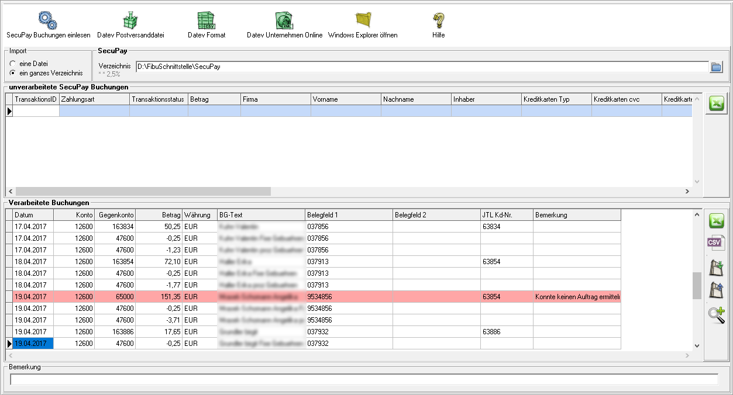Image resolution: width=733 pixels, height=395 pixels.
Task: Click the disk icon with blue arrow
Action: [716, 290]
